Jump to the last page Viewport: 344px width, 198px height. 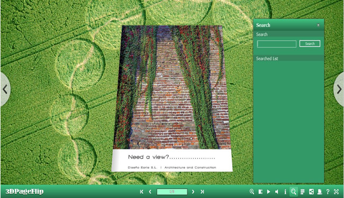202,192
